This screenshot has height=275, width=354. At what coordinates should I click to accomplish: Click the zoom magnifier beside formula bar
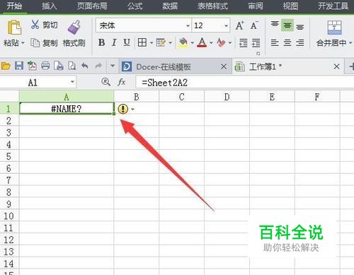pyautogui.click(x=105, y=82)
